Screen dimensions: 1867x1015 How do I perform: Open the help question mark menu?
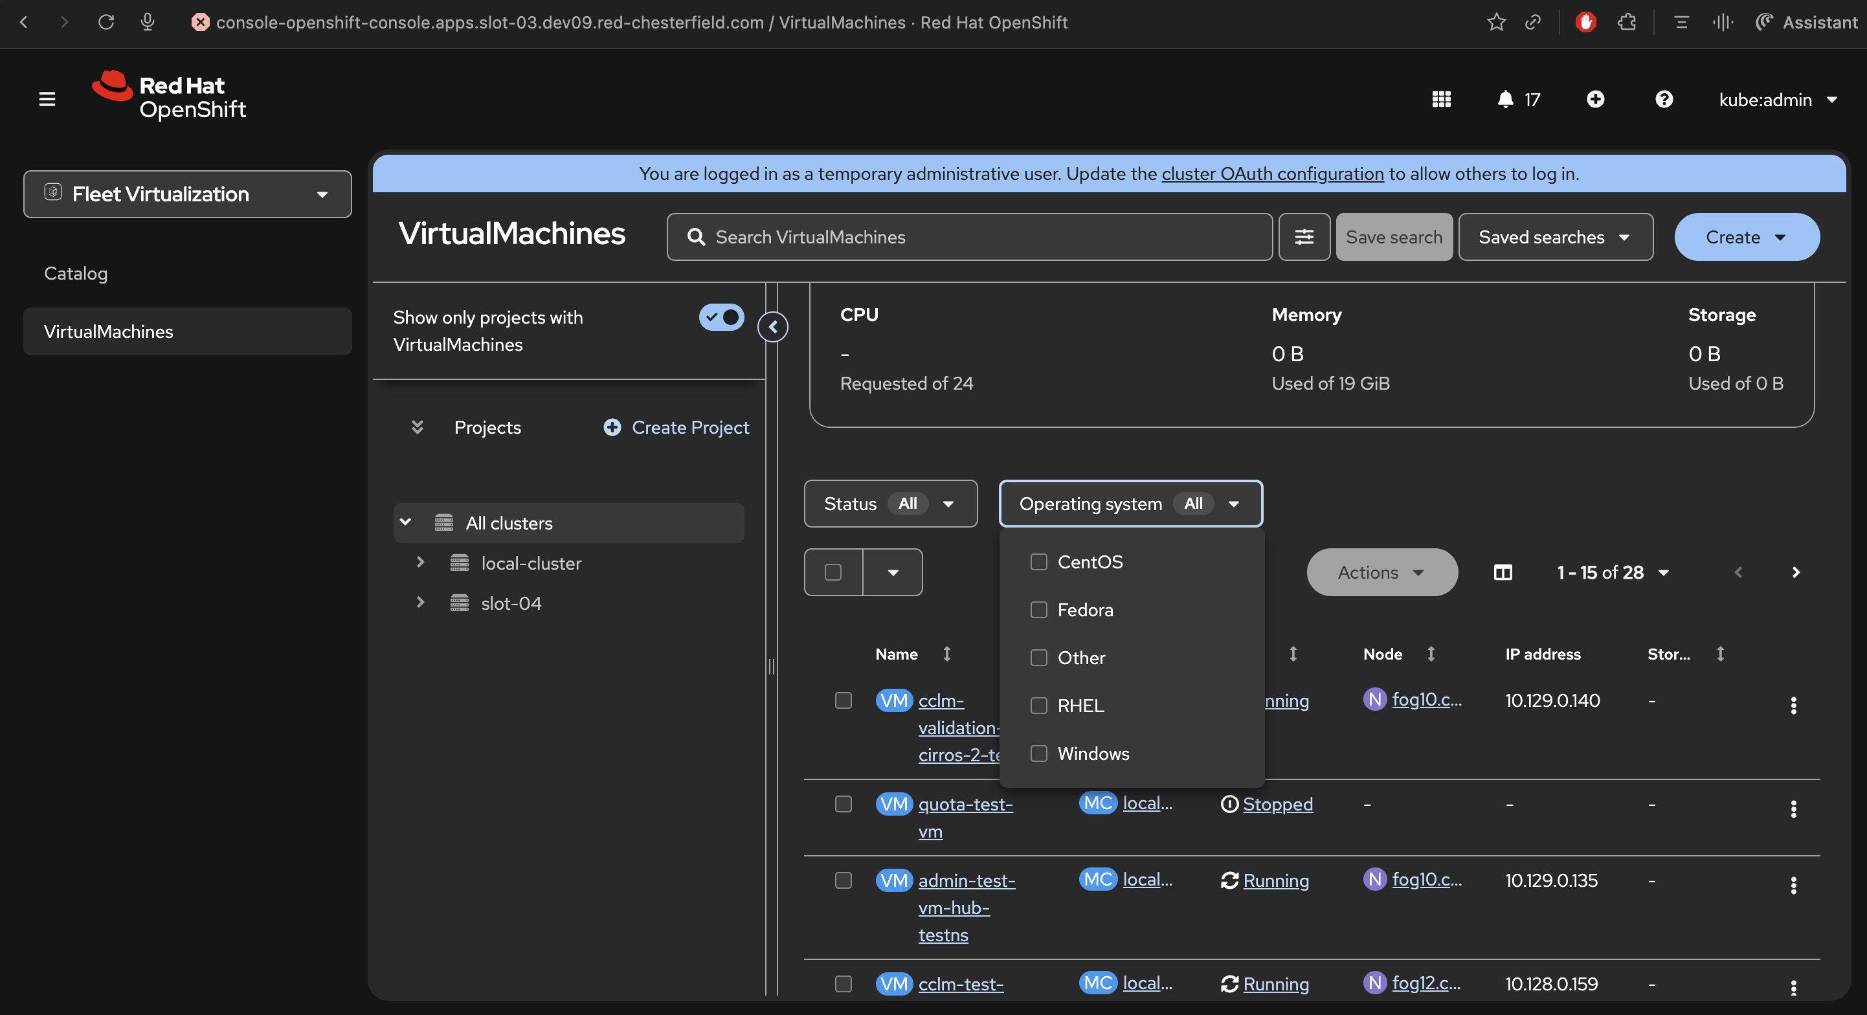point(1663,99)
